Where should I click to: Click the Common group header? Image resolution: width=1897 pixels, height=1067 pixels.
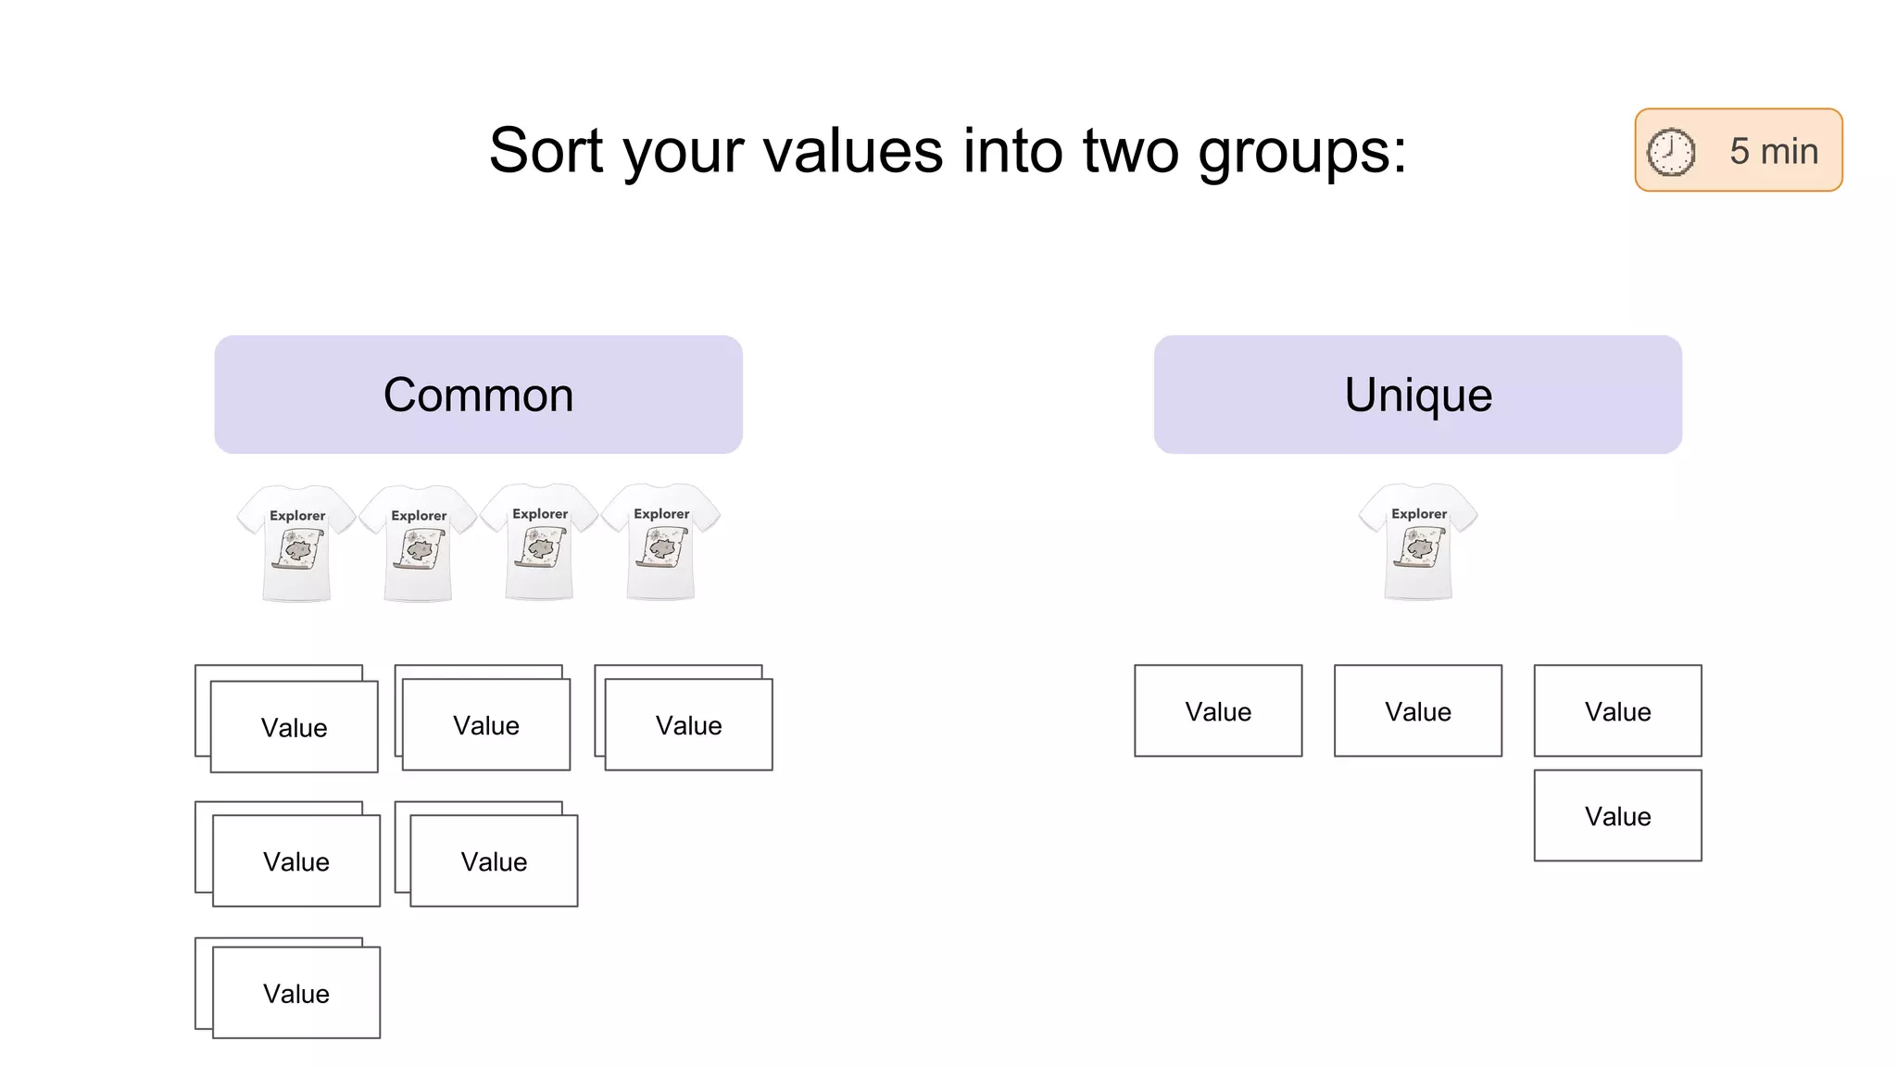[478, 395]
